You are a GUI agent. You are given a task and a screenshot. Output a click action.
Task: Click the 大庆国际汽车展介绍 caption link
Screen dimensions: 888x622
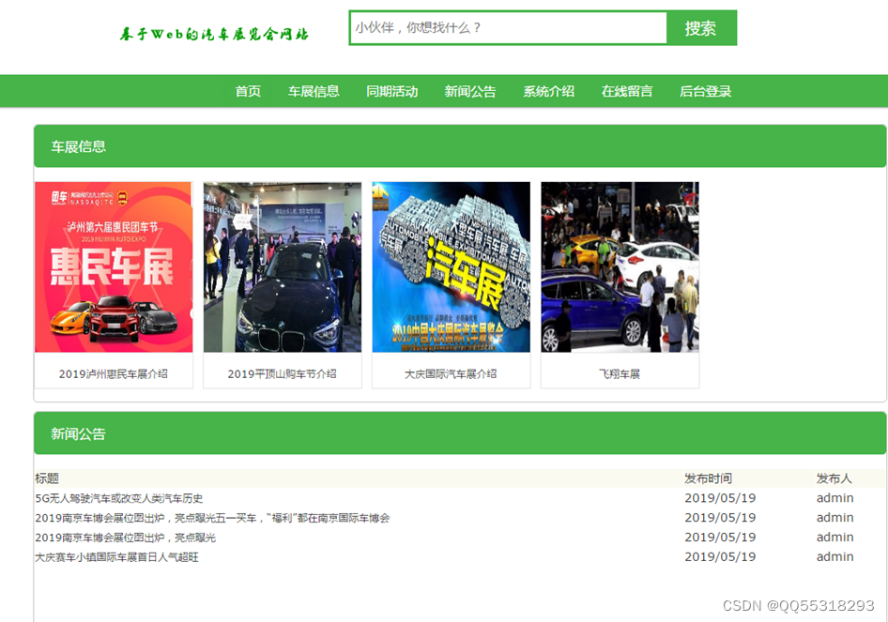coord(451,374)
